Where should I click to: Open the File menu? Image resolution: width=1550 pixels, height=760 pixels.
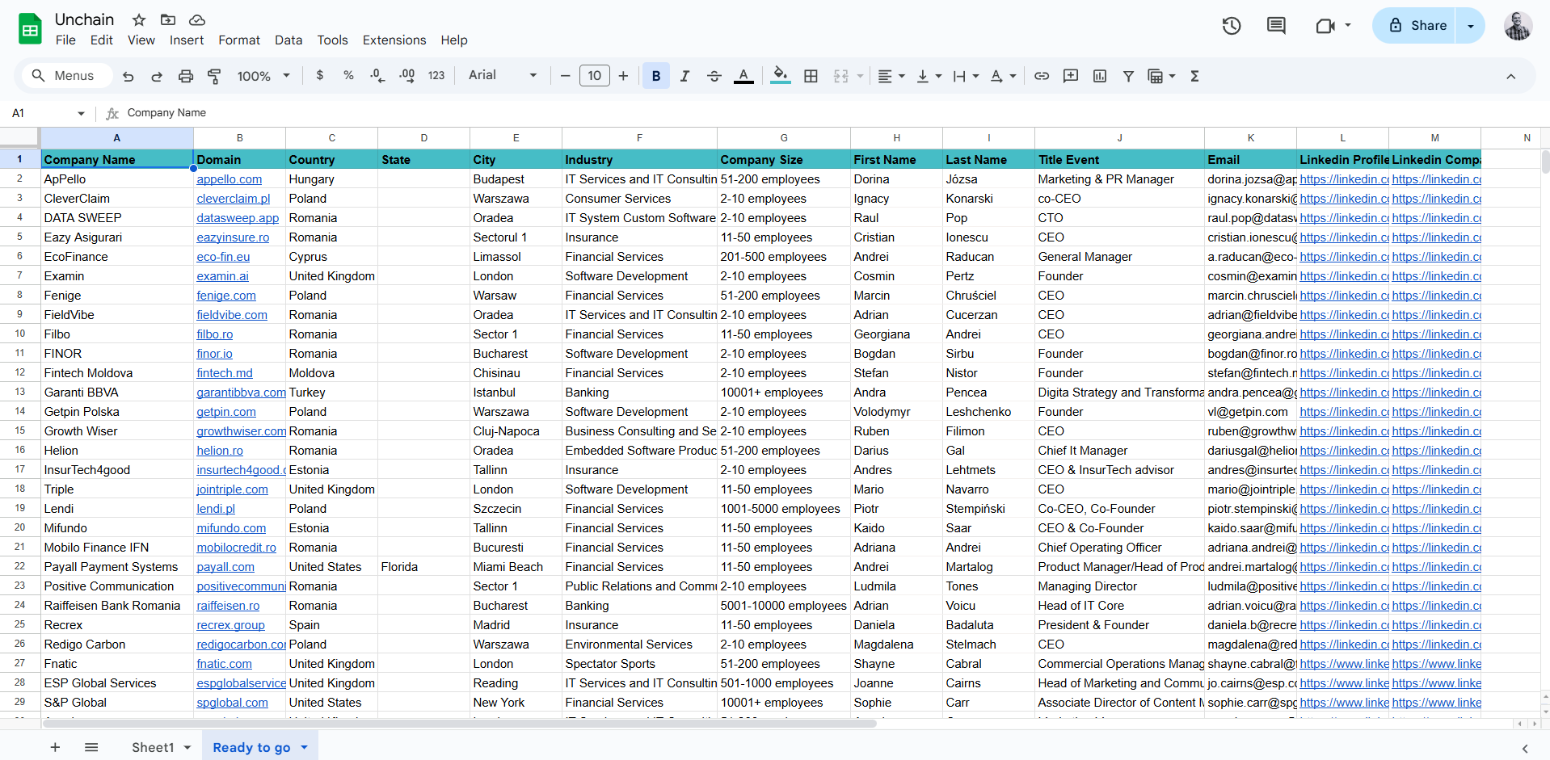tap(65, 40)
